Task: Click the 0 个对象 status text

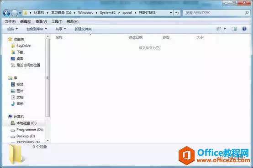Action: pos(40,147)
